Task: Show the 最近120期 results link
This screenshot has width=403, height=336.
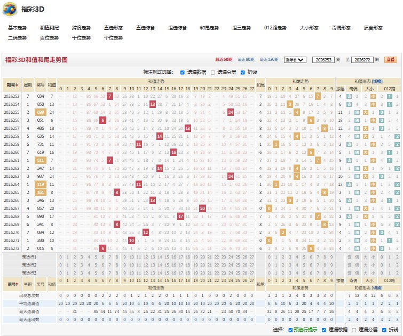Action: point(269,59)
